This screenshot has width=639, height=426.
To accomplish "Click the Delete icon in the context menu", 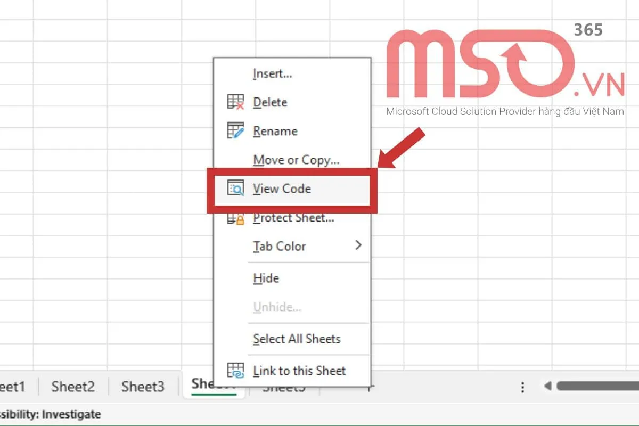I will (235, 102).
